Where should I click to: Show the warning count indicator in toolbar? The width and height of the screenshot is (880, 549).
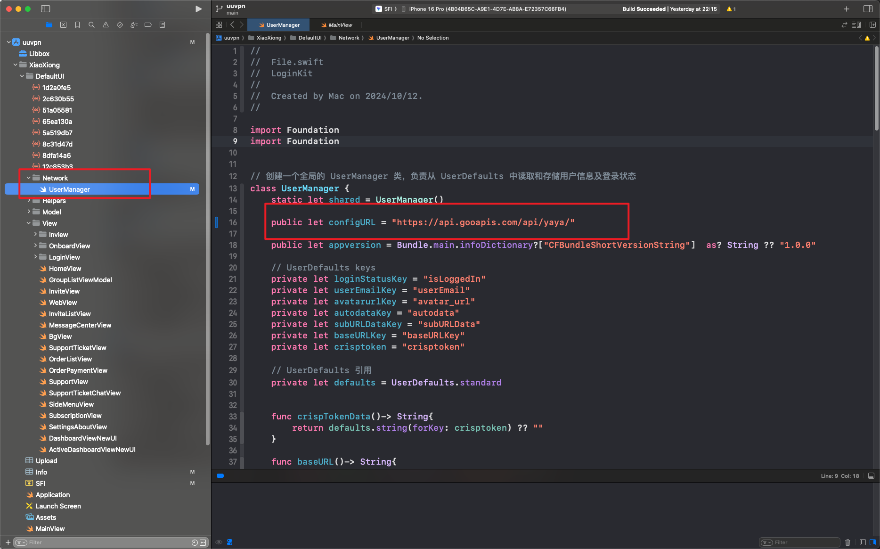[x=731, y=9]
